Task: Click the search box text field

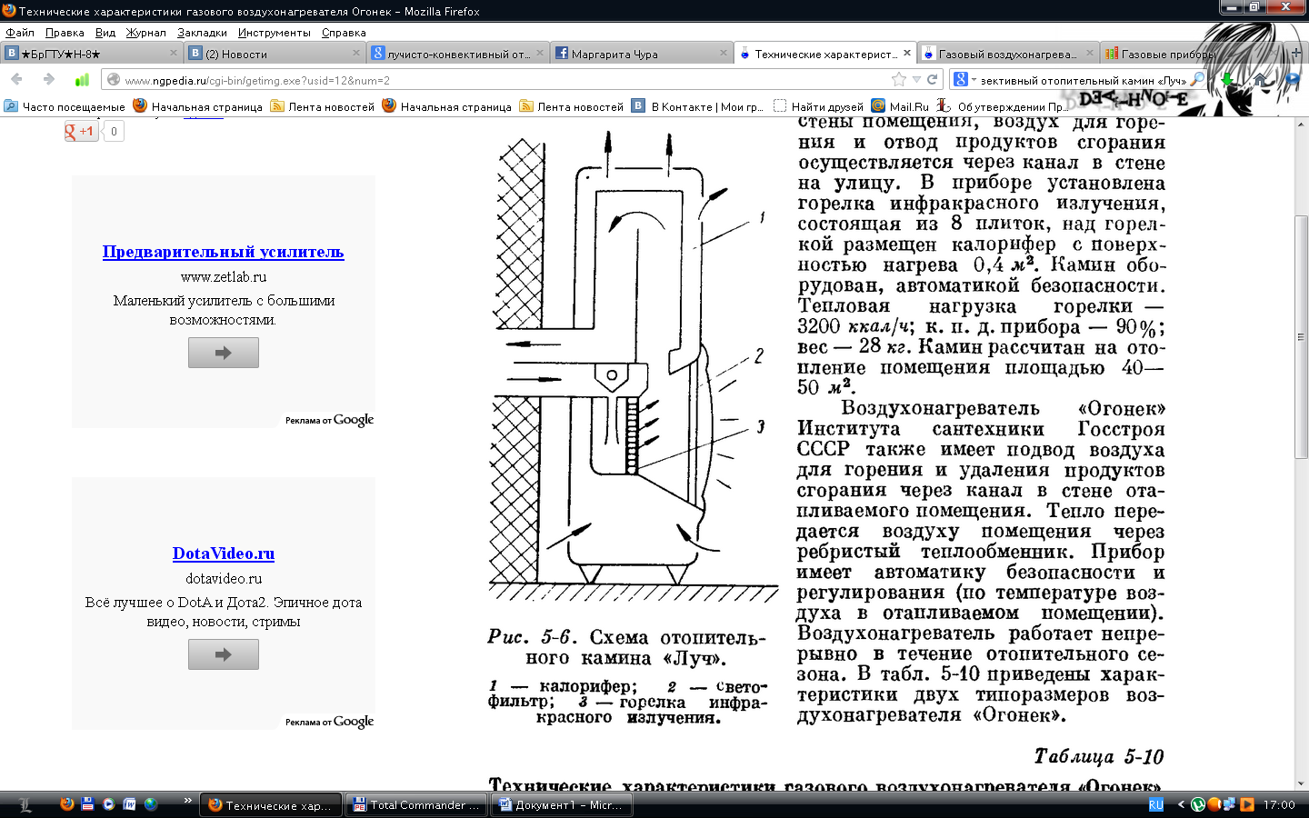Action: [1082, 80]
